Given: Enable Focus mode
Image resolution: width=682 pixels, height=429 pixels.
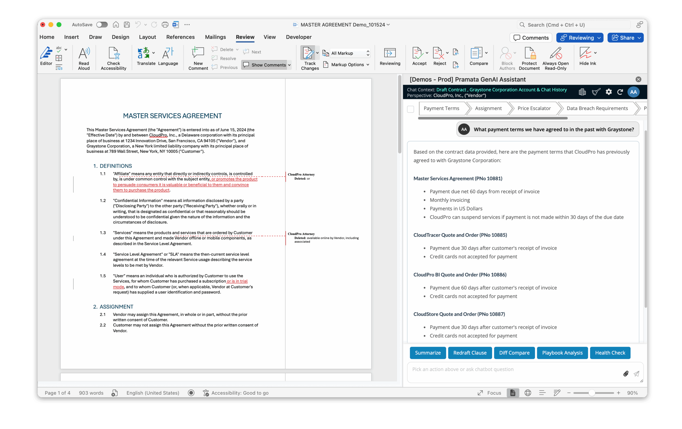Looking at the screenshot, I should click(489, 393).
